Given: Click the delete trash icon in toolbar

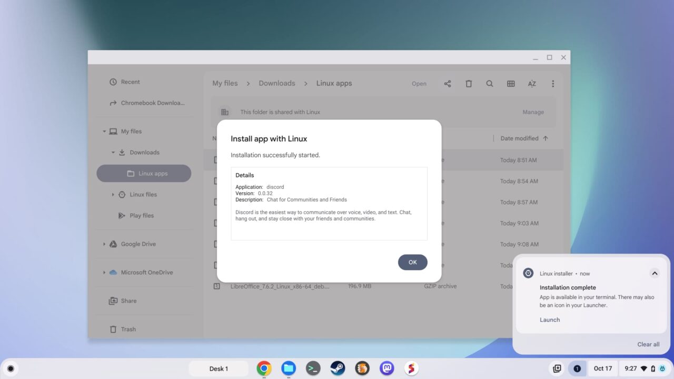Looking at the screenshot, I should [x=469, y=84].
